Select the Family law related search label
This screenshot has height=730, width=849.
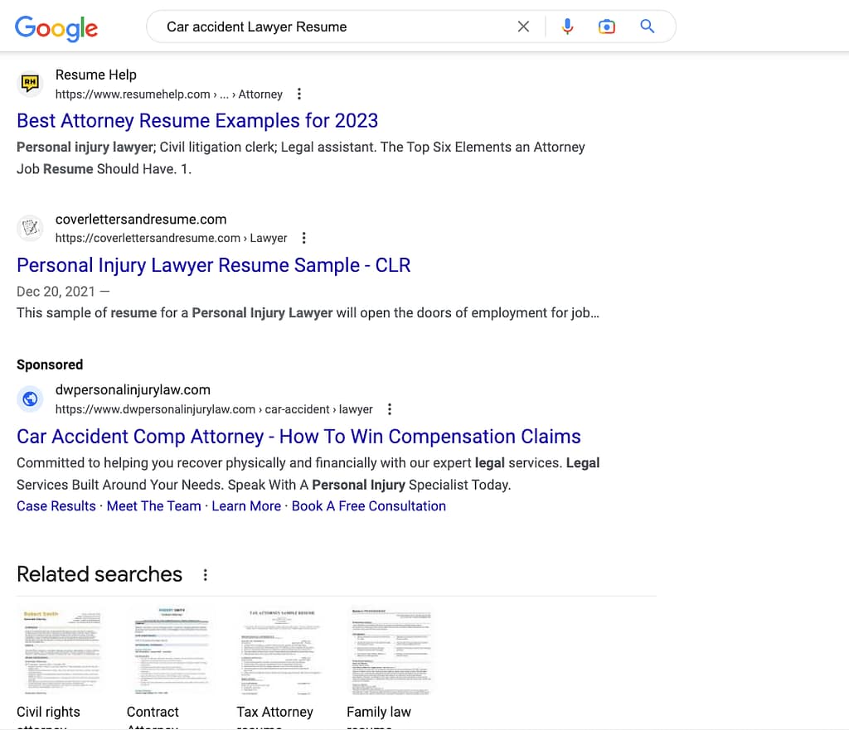pos(379,712)
